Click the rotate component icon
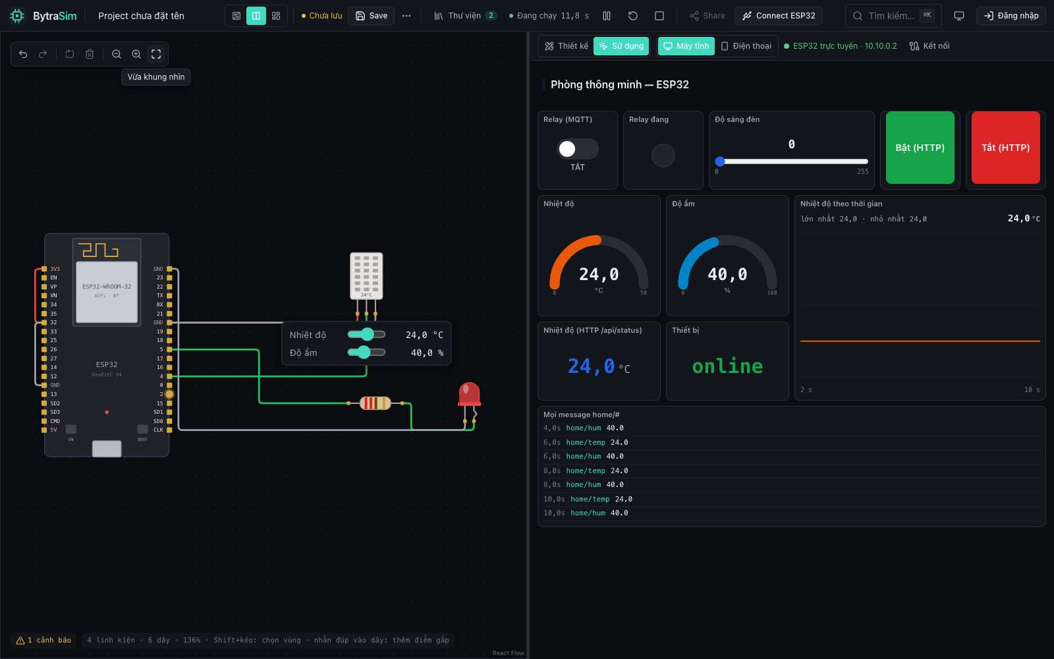 pos(70,54)
